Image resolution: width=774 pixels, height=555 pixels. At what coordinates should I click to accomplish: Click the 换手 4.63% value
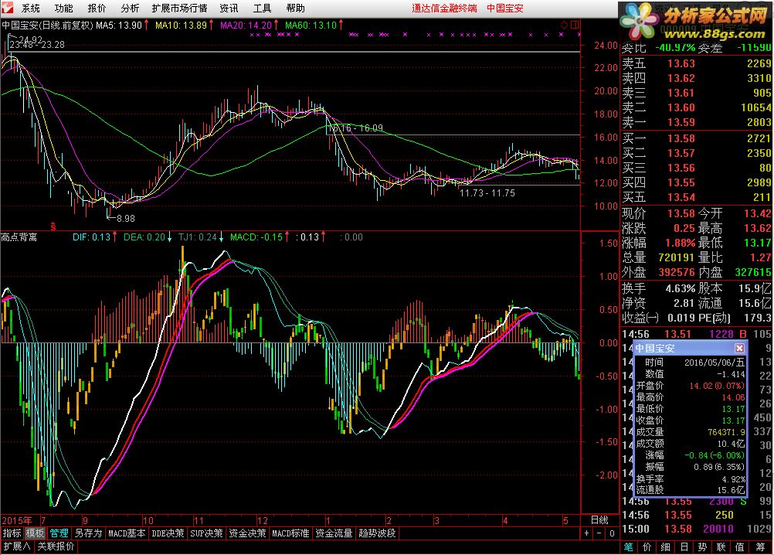(680, 288)
